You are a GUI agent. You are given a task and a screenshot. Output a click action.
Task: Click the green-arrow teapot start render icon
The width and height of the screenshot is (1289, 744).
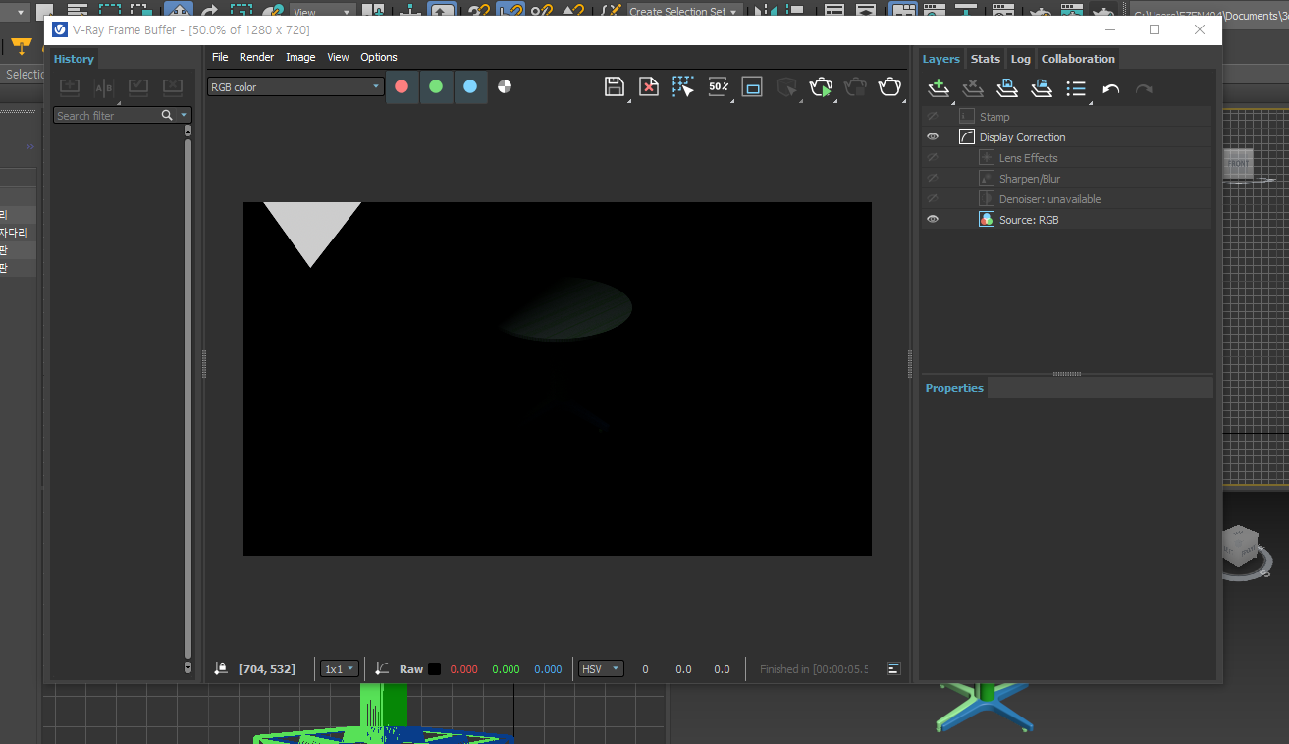[821, 87]
